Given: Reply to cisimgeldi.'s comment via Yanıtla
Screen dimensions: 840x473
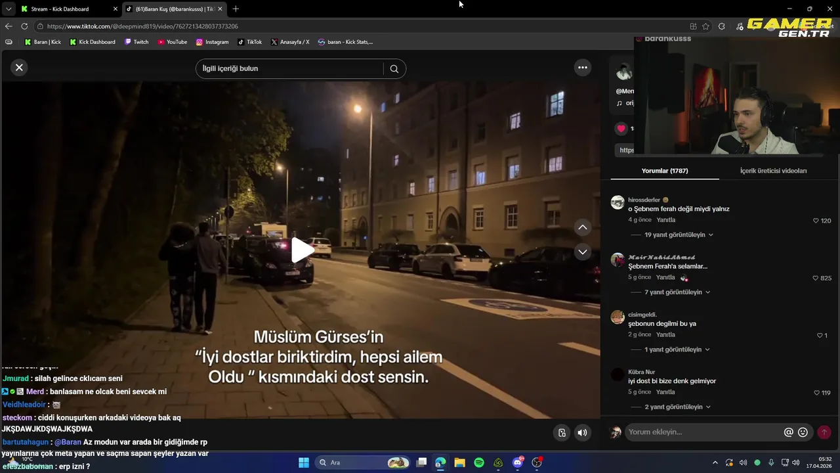Looking at the screenshot, I should (665, 334).
